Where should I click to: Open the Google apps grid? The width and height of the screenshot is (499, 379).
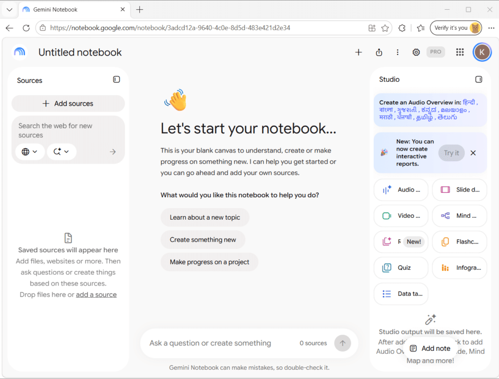pos(460,52)
